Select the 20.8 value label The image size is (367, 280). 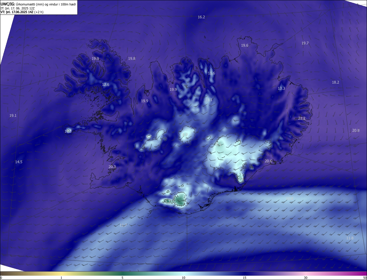tap(356, 131)
